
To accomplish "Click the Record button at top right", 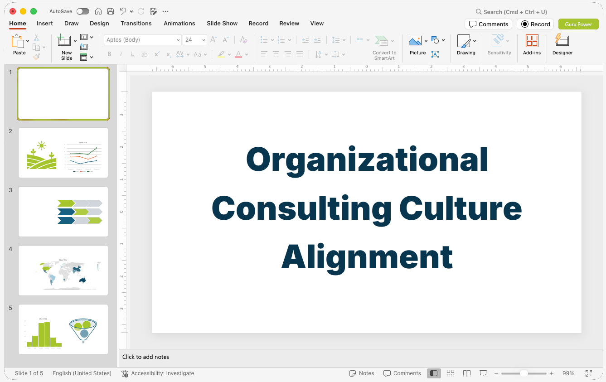I will point(535,24).
